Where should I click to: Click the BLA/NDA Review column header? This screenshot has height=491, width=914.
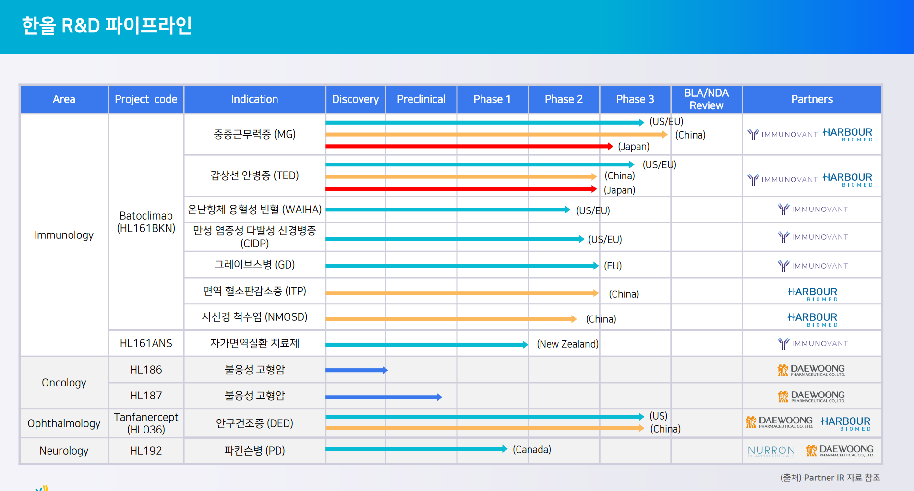point(707,99)
